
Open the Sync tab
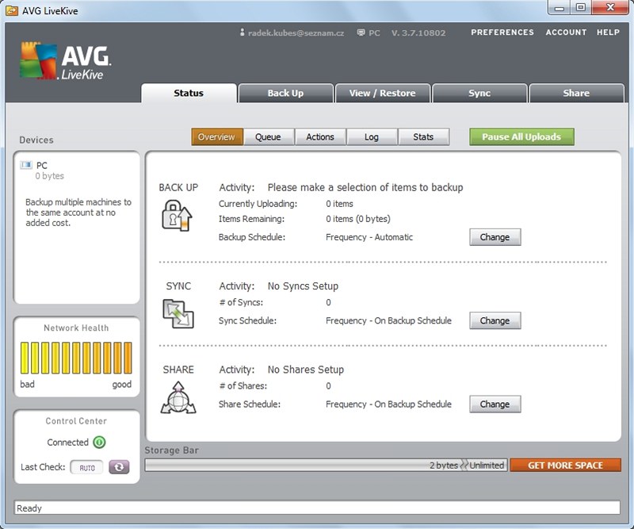tap(479, 93)
